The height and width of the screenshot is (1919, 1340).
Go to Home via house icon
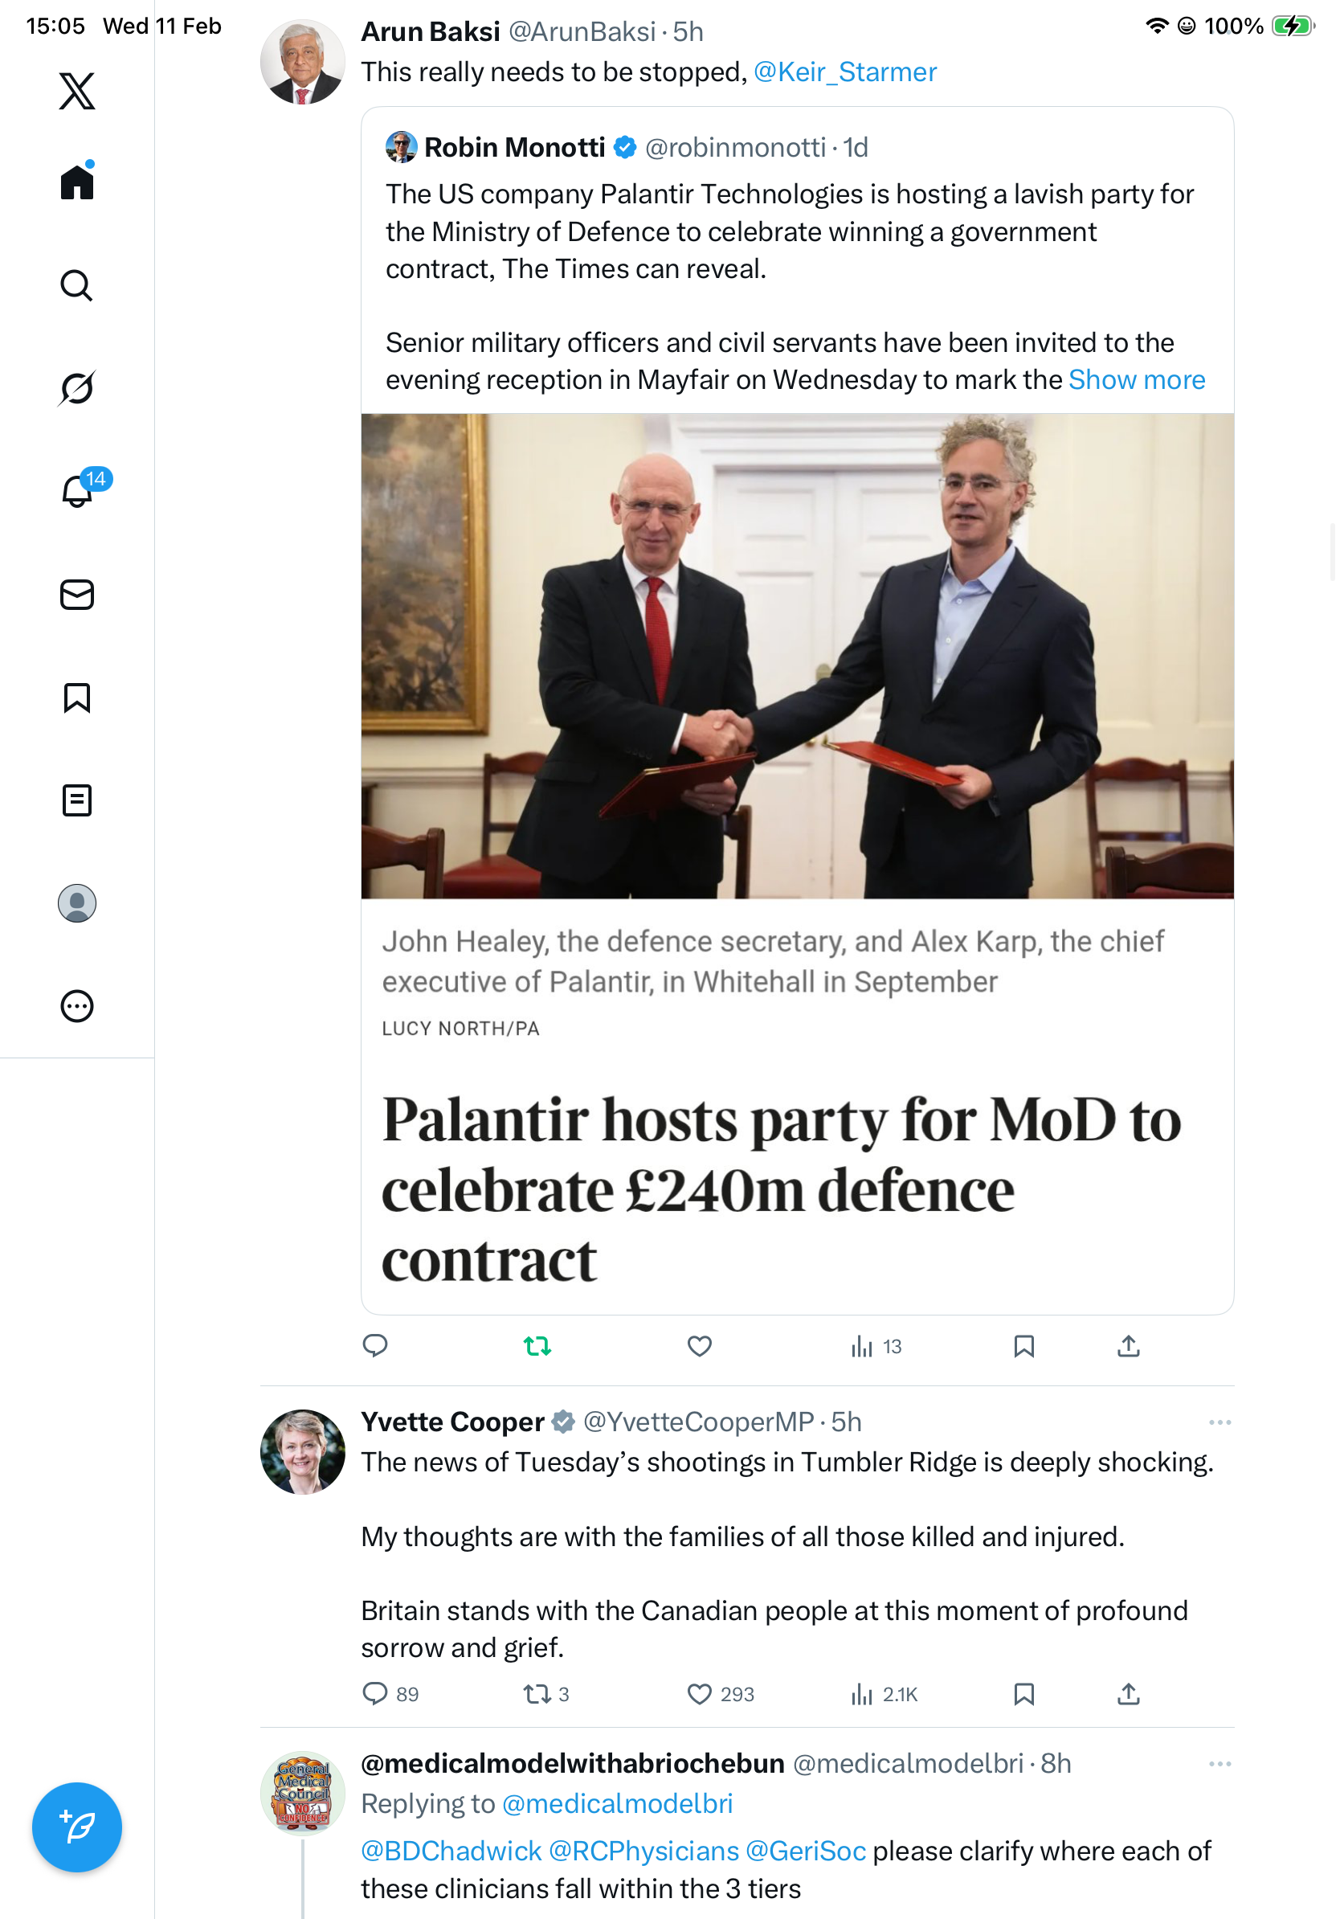77,182
